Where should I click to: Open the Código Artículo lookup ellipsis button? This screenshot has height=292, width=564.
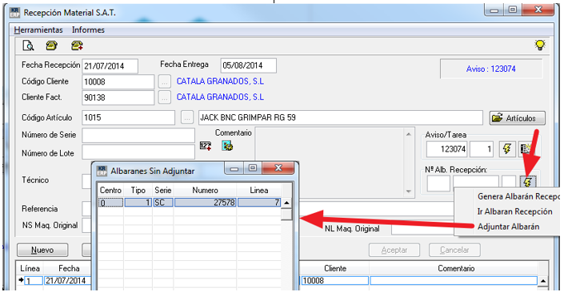click(x=187, y=117)
